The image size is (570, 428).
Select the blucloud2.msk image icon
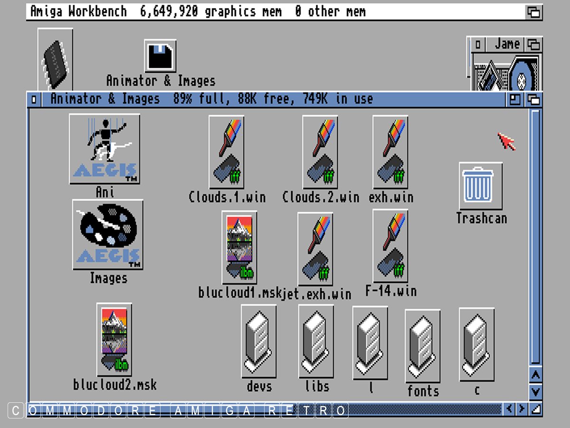coord(114,340)
